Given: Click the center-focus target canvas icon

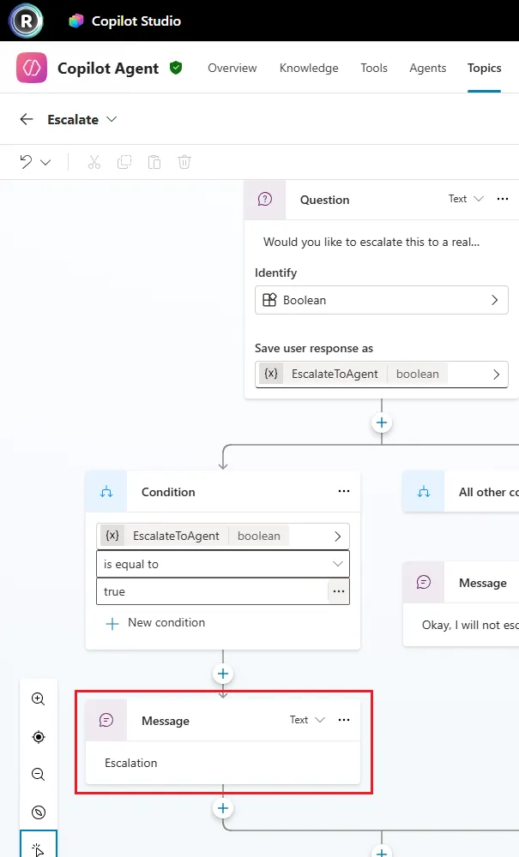Looking at the screenshot, I should [39, 737].
